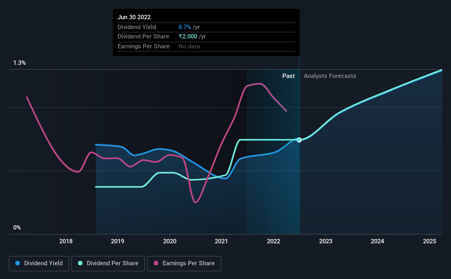Select the 2021 x-axis label
The image size is (451, 279).
[221, 241]
